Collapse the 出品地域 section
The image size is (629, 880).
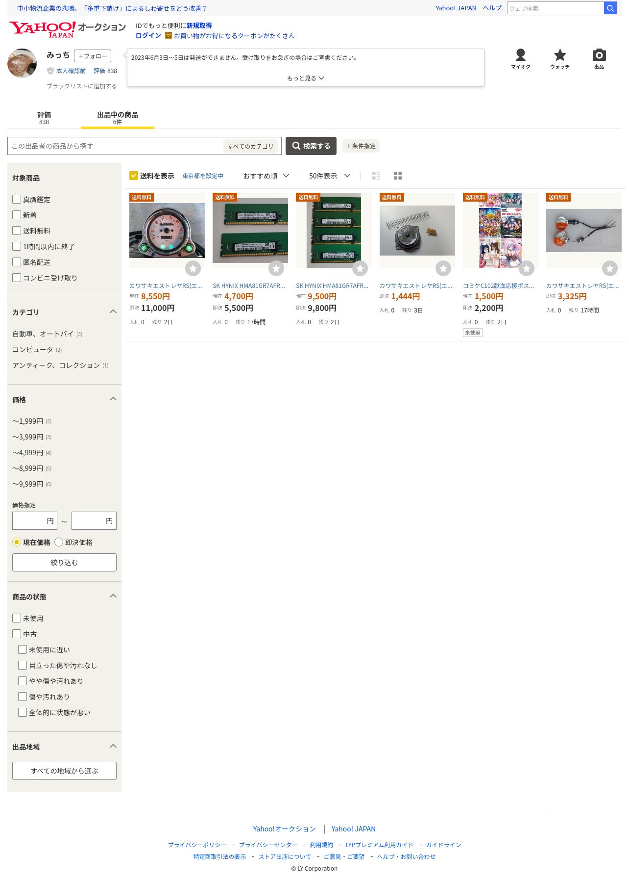(113, 746)
